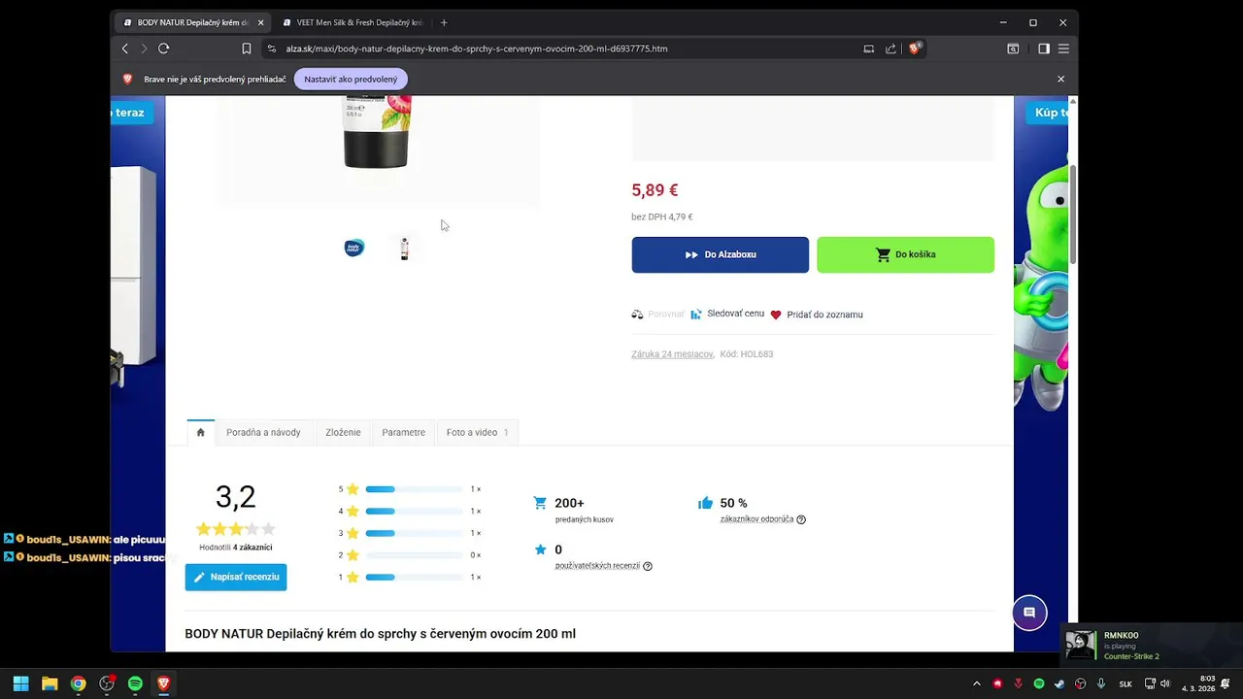Open Google Chrome from taskbar
Image resolution: width=1243 pixels, height=699 pixels.
point(78,683)
